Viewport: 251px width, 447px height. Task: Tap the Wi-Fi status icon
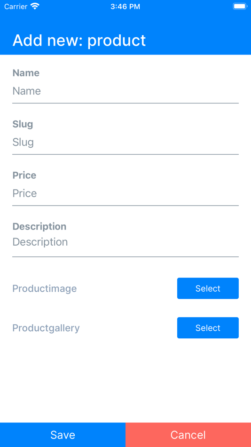[35, 6]
